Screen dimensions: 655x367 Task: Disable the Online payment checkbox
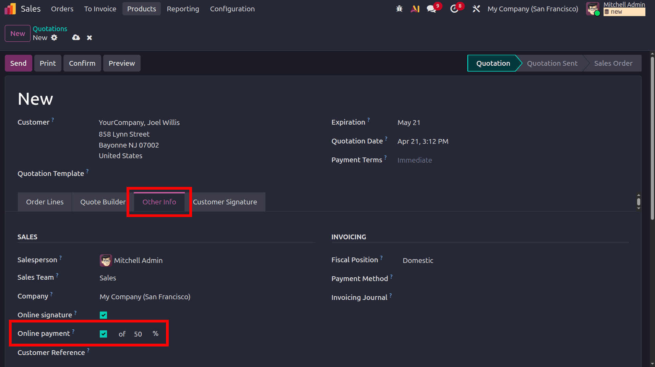[103, 334]
